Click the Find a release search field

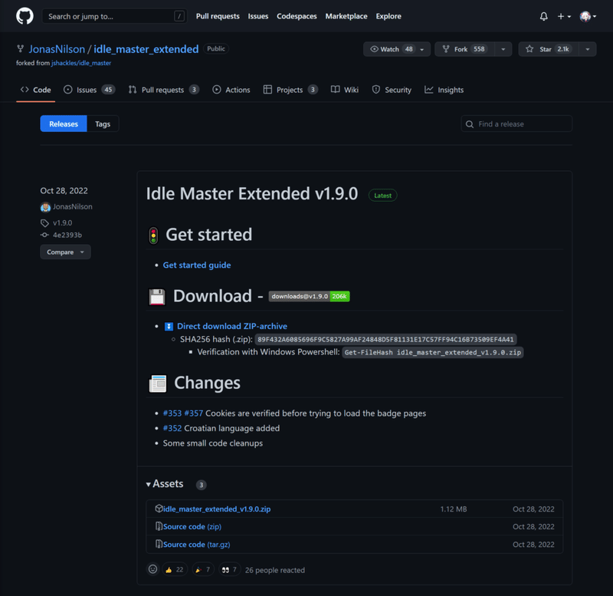[516, 123]
